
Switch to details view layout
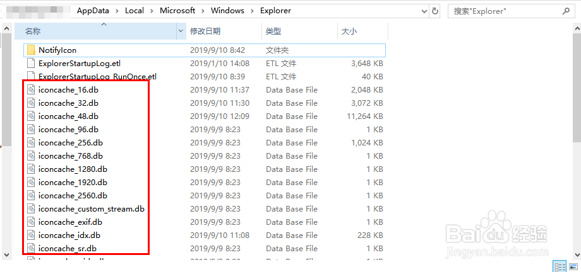click(559, 266)
